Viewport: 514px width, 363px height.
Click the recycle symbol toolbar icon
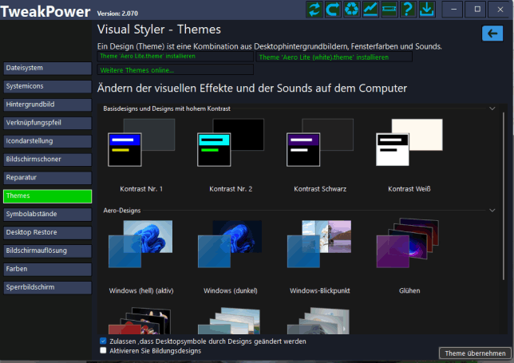point(353,10)
